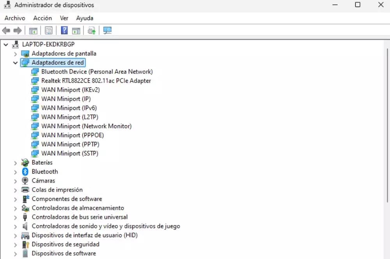Click the Forward arrow toolbar icon
Screen dimensions: 390x259
point(18,30)
